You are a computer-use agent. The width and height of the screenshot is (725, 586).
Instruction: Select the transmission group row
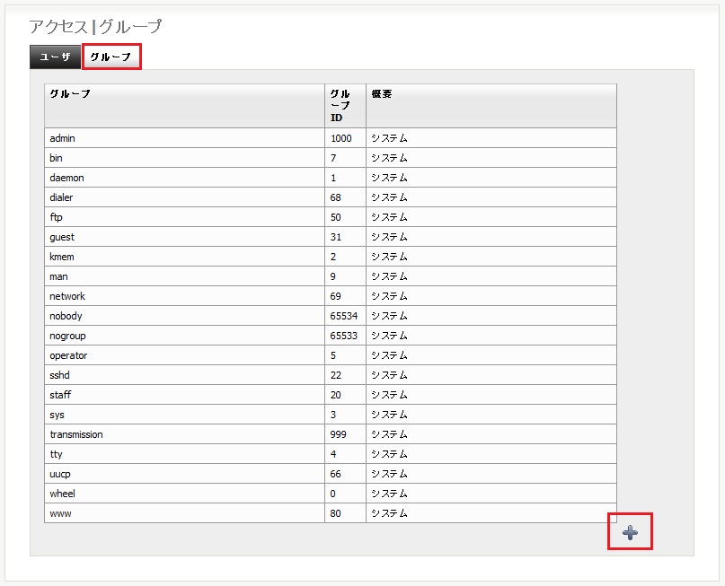coord(330,434)
